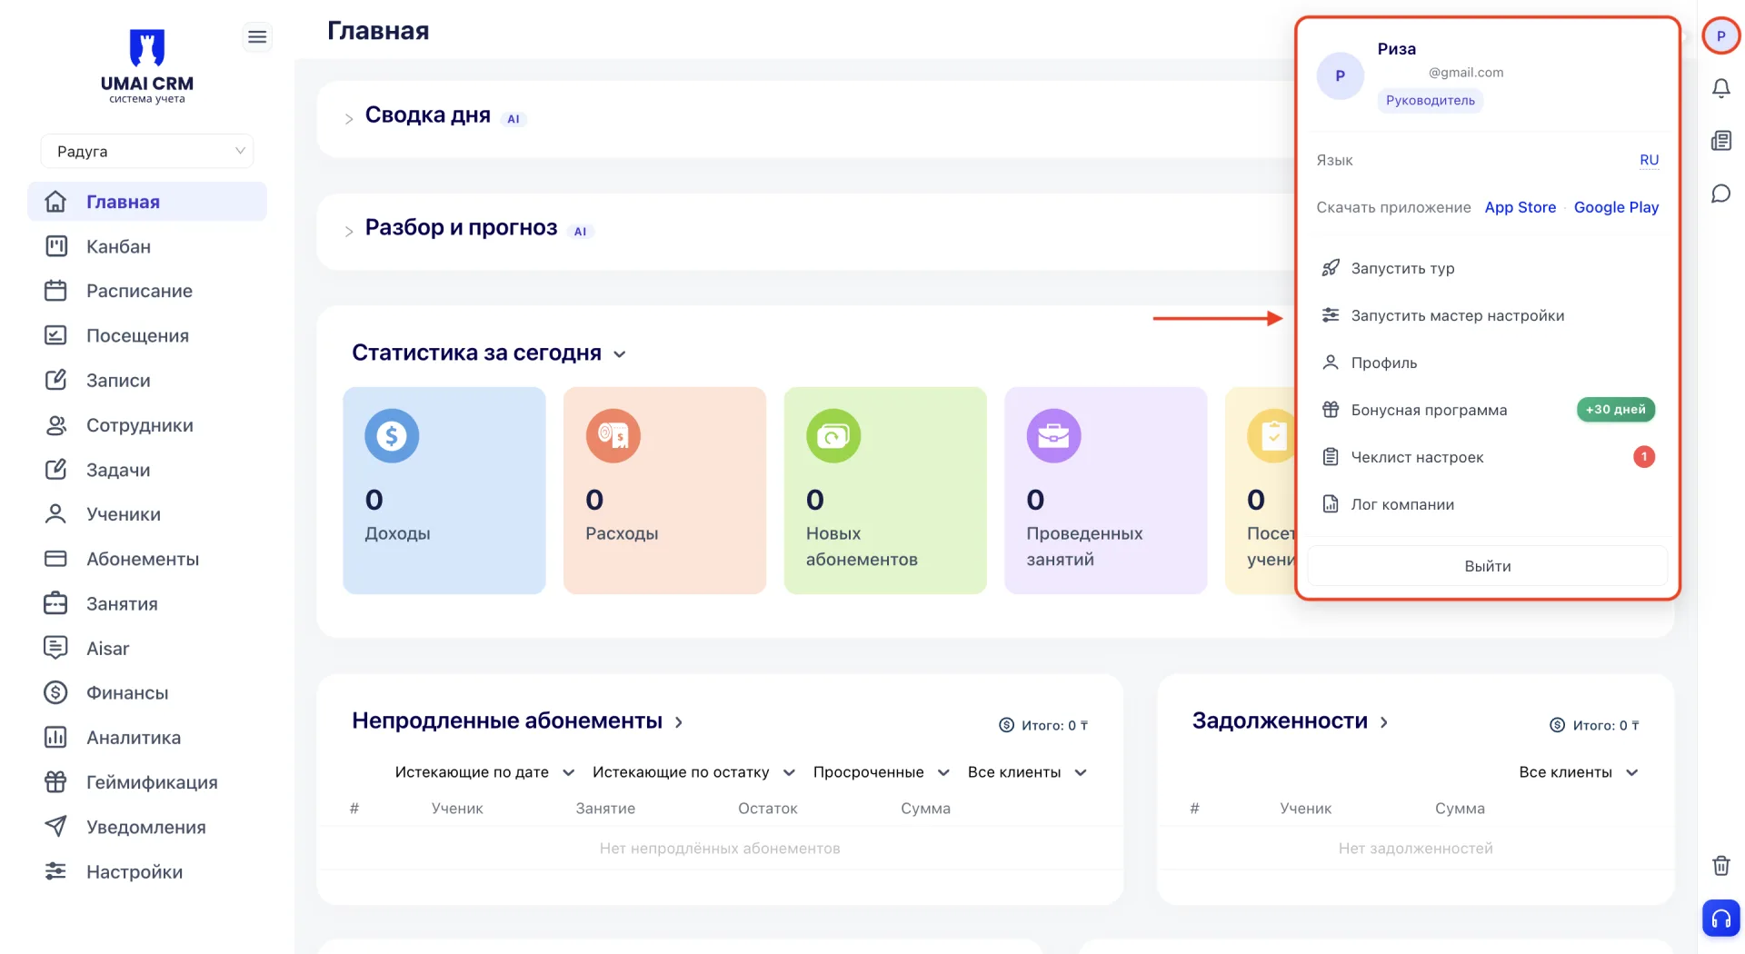
Task: Open Непродленные абонементы heading link
Action: coord(517,721)
